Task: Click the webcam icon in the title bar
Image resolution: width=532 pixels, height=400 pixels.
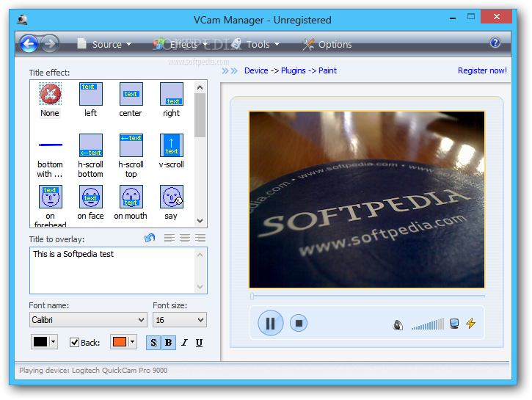Action: (23, 20)
